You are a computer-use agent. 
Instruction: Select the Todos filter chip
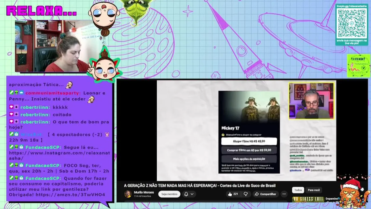(x=298, y=190)
